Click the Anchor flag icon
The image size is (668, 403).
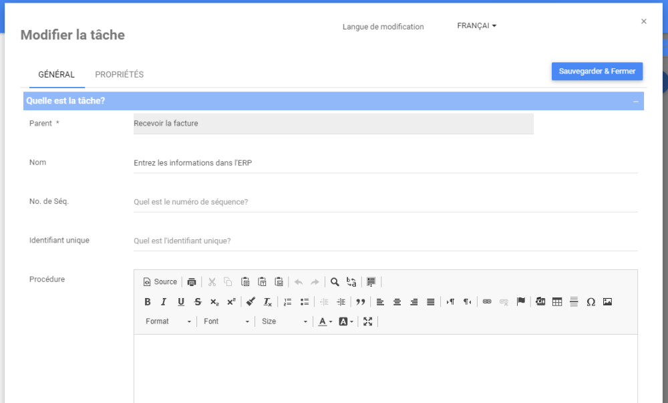coord(520,301)
